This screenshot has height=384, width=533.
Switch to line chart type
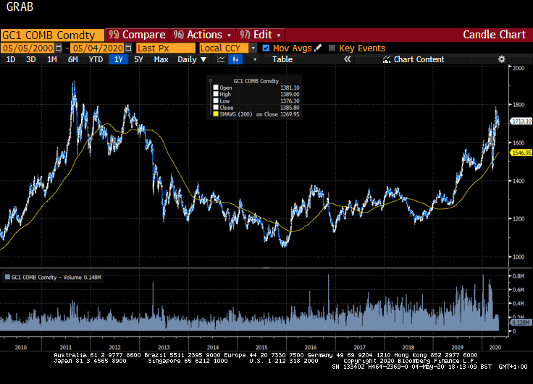point(221,59)
